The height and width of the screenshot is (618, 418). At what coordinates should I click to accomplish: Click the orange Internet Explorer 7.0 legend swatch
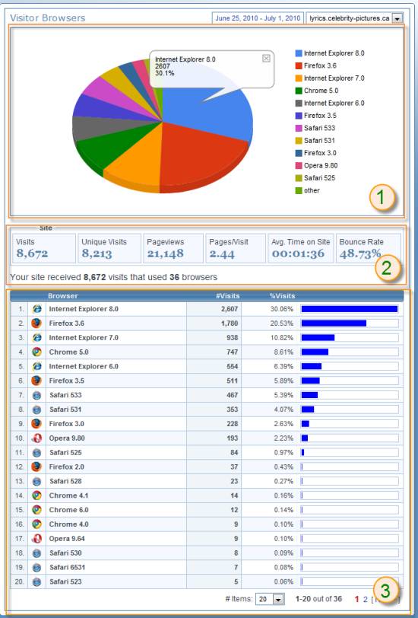[x=299, y=78]
